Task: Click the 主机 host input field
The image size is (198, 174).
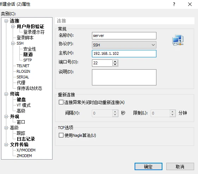Action: click(x=124, y=53)
